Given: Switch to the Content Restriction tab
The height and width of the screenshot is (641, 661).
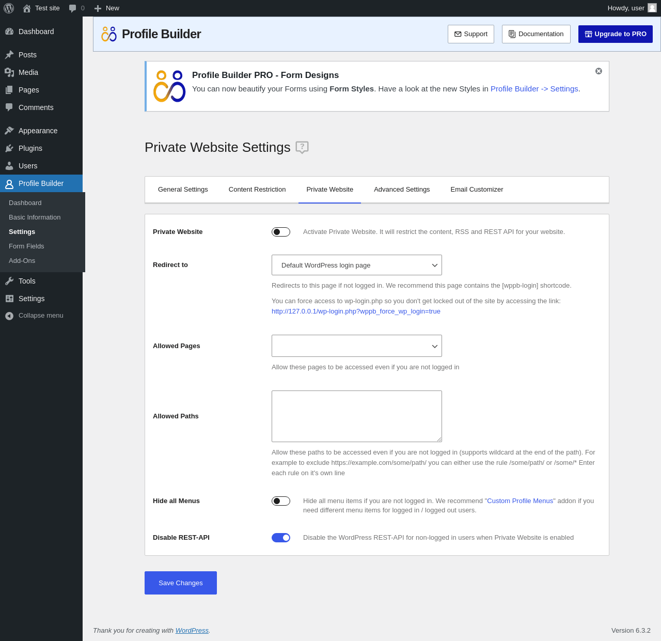Looking at the screenshot, I should pyautogui.click(x=257, y=190).
